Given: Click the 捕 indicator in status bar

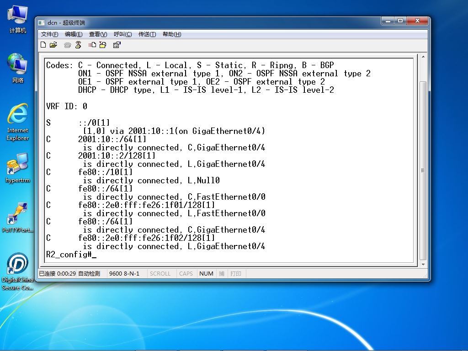Looking at the screenshot, I should point(222,274).
